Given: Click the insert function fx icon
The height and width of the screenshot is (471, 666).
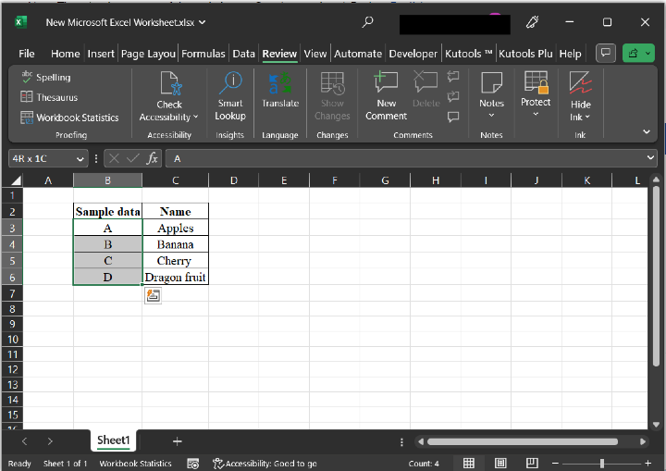Looking at the screenshot, I should coord(153,158).
